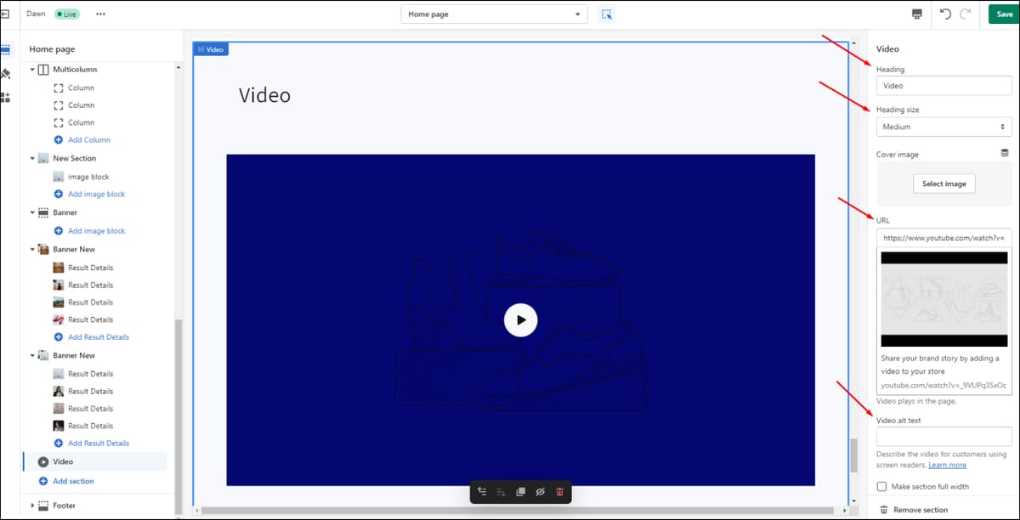Click the Live status badge
This screenshot has width=1020, height=520.
66,14
